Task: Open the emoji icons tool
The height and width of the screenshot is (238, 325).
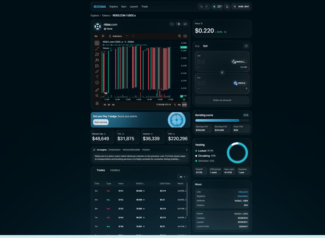Action: coord(97,82)
